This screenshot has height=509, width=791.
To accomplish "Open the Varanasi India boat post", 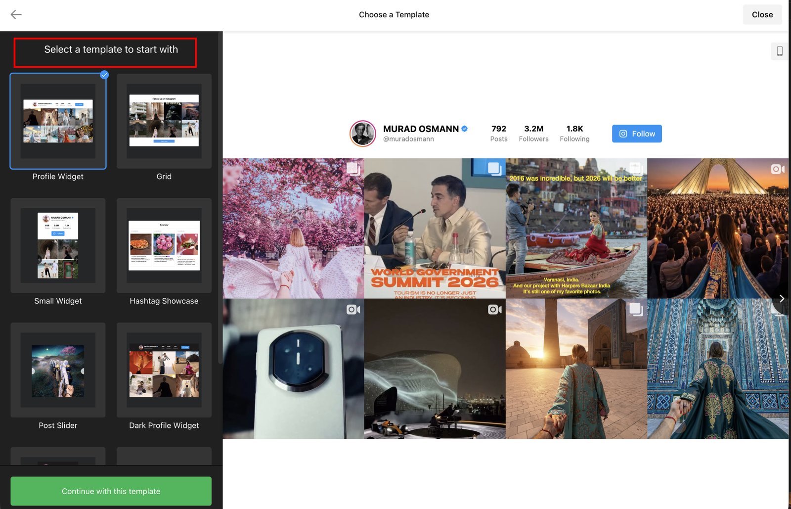I will click(x=576, y=228).
